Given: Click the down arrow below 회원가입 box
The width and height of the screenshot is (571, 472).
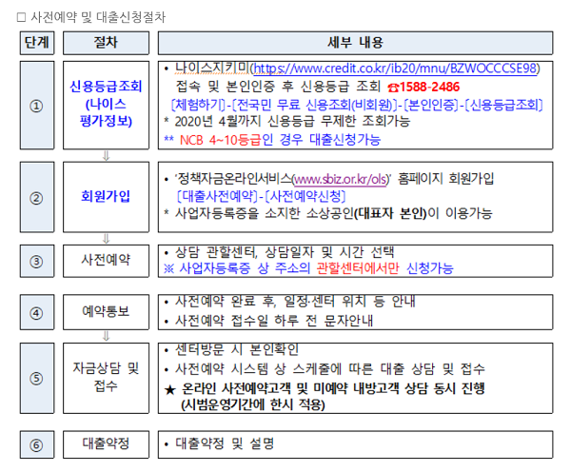Looking at the screenshot, I should tap(107, 238).
